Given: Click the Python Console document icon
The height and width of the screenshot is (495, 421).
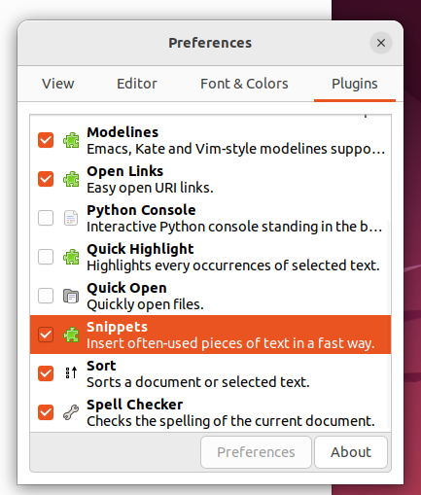Looking at the screenshot, I should tap(71, 218).
